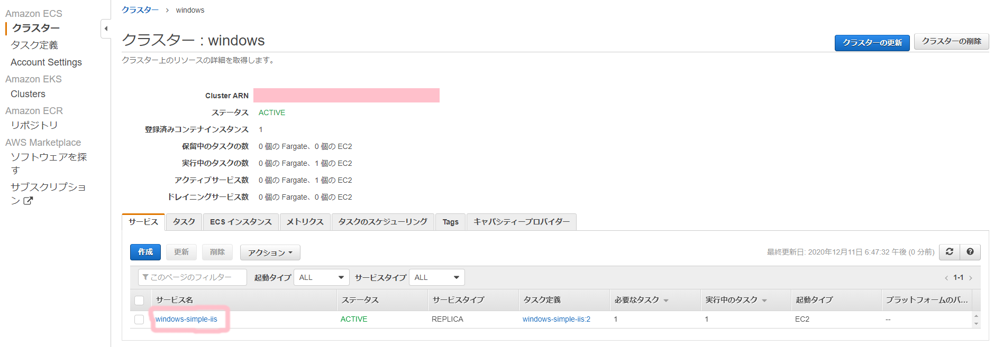
Task: Open リポジトリ under Amazon ECR
Action: pyautogui.click(x=34, y=125)
